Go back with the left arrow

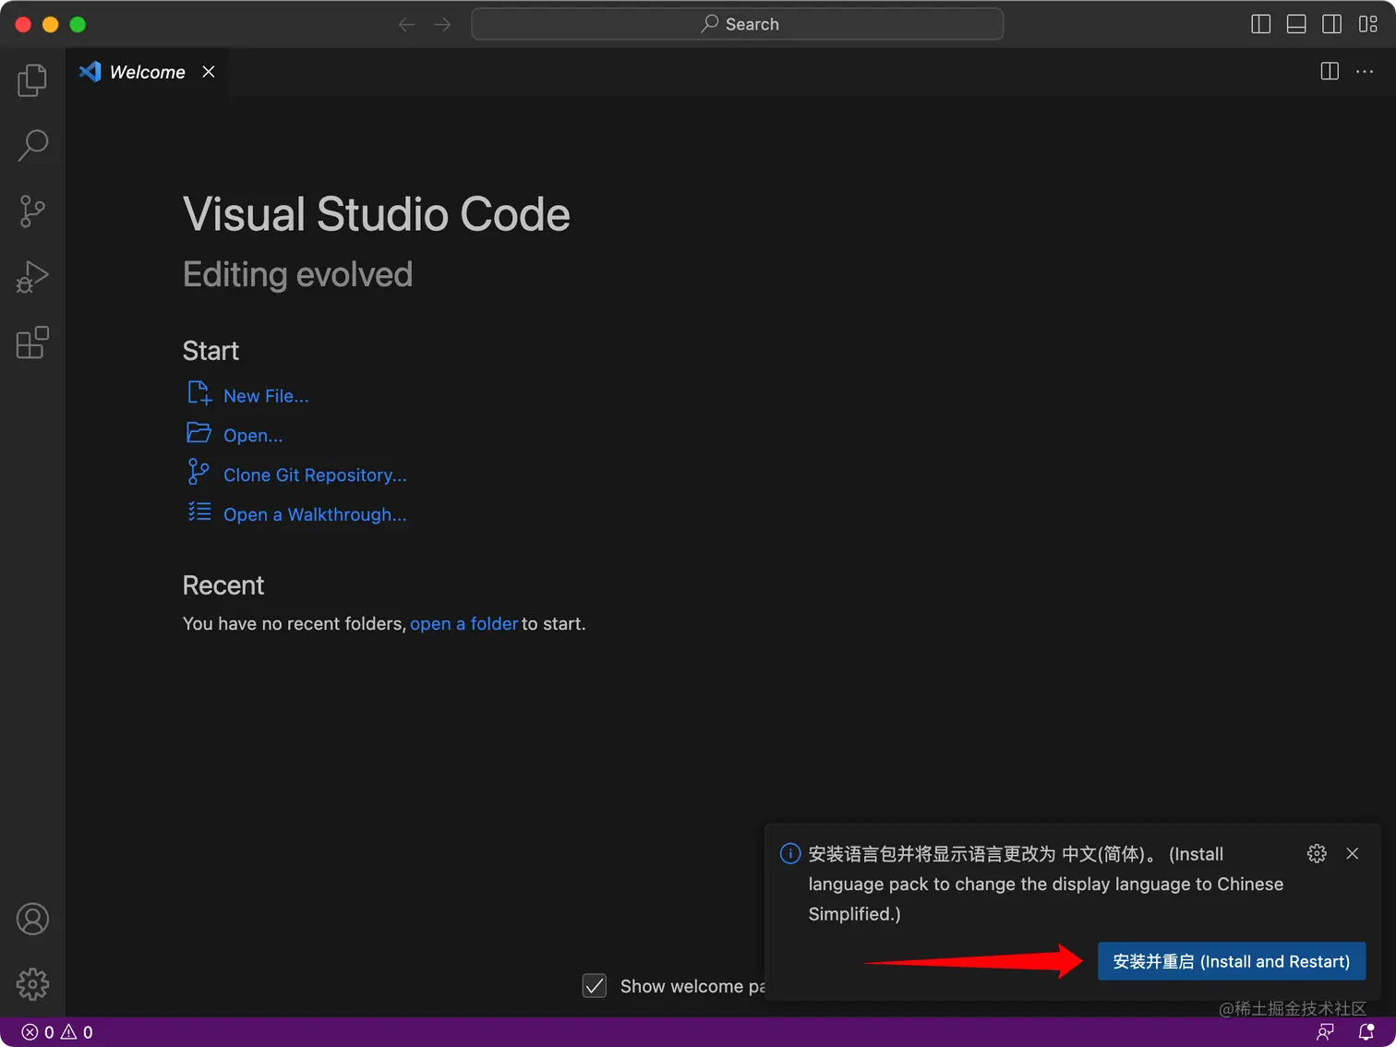click(x=406, y=24)
